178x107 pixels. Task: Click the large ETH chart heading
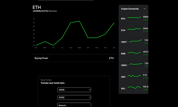pyautogui.click(x=37, y=7)
